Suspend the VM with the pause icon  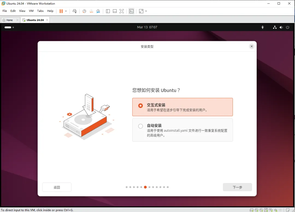[61, 11]
